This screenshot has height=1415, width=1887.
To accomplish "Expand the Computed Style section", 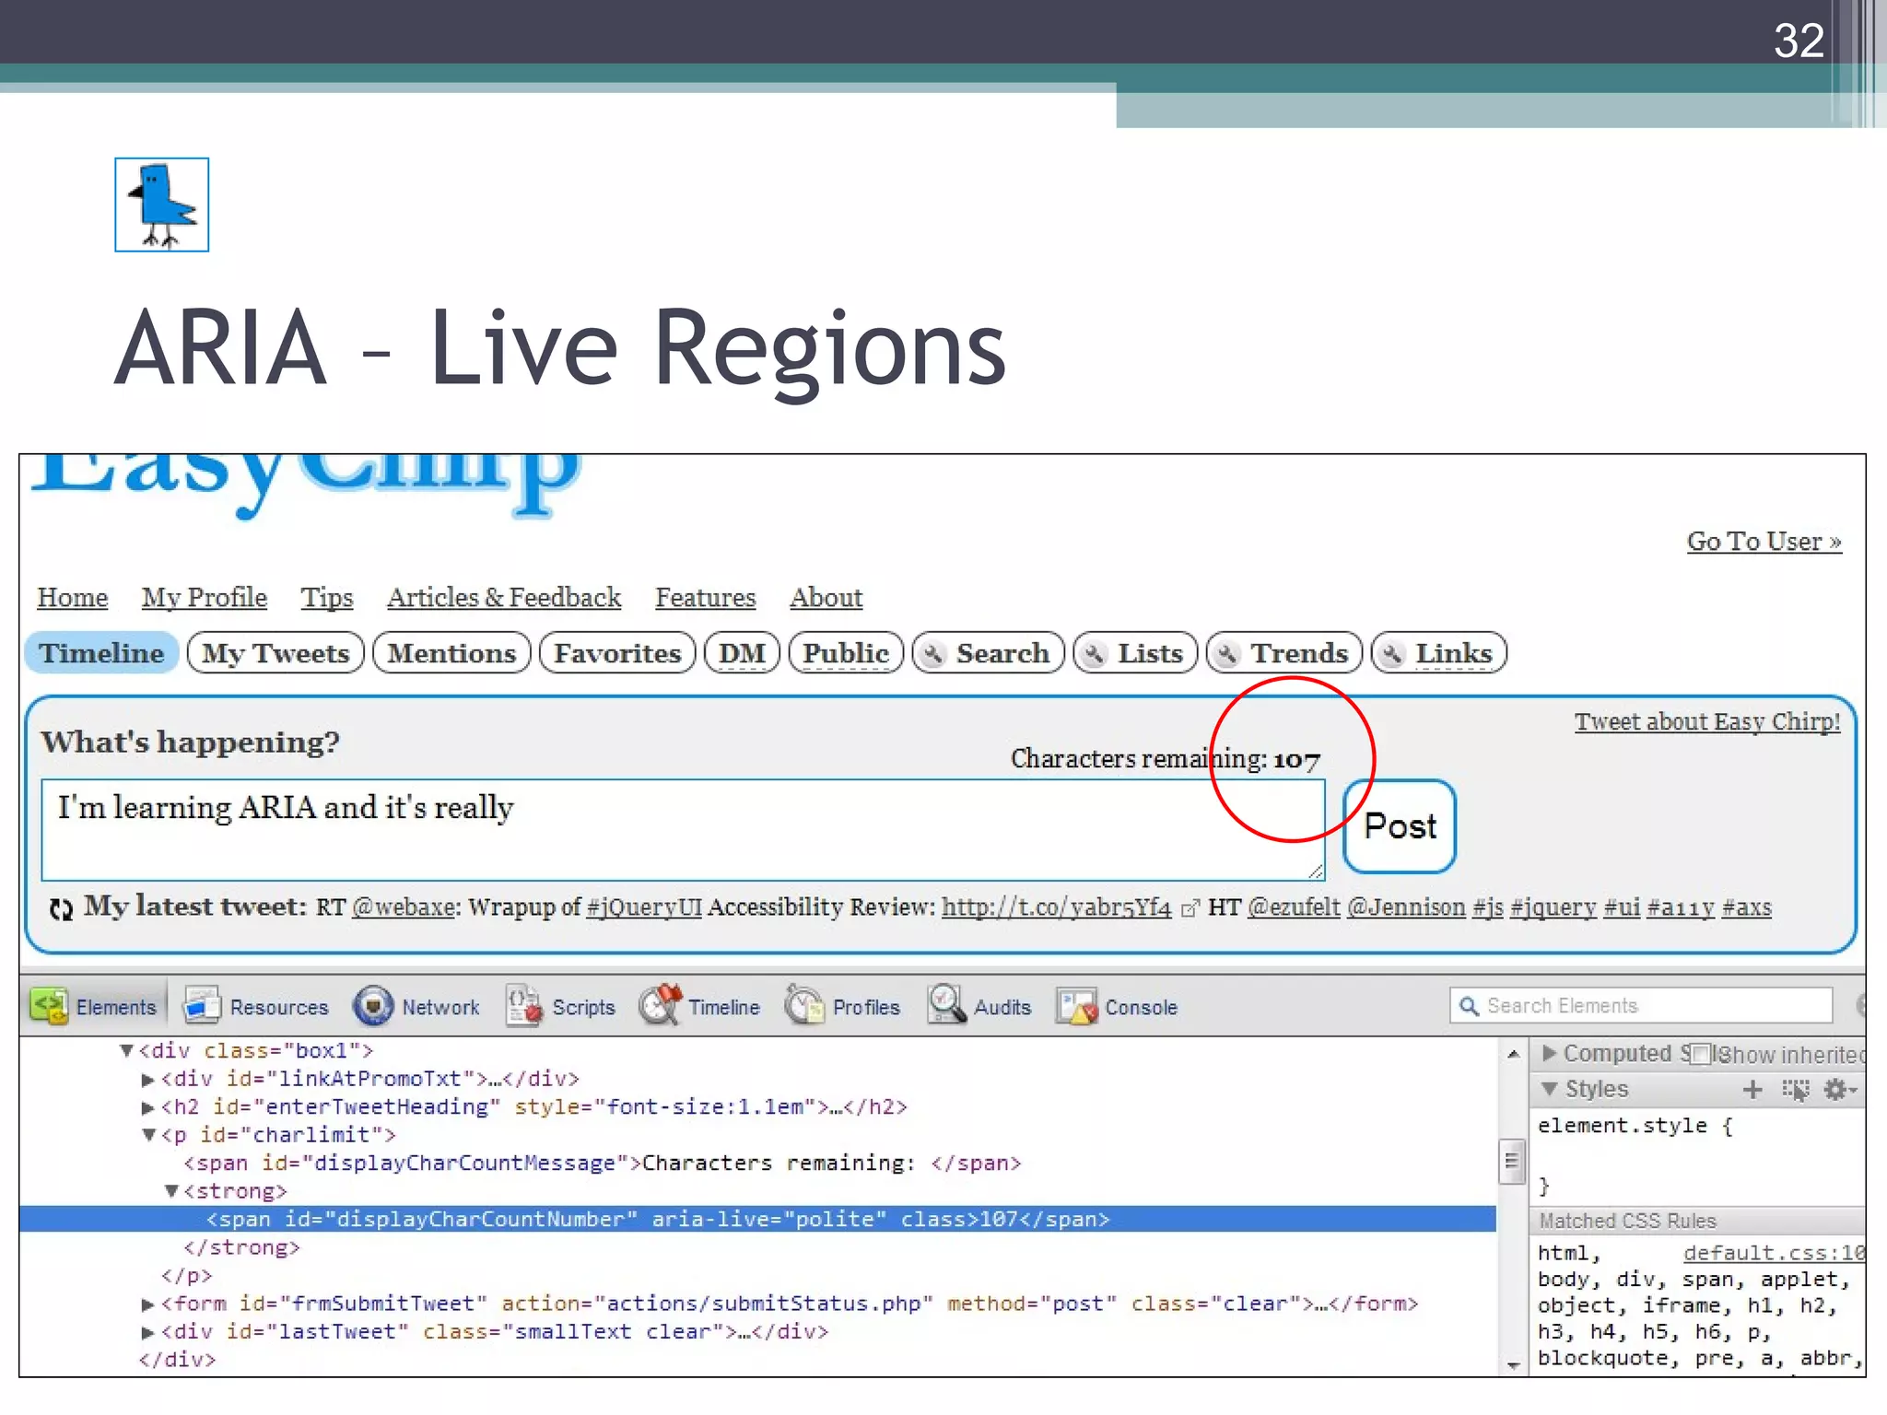I will tap(1549, 1052).
